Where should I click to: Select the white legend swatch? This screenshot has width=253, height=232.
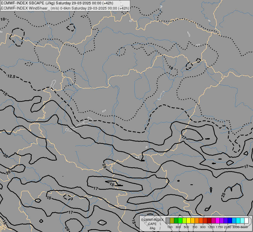coord(247,221)
